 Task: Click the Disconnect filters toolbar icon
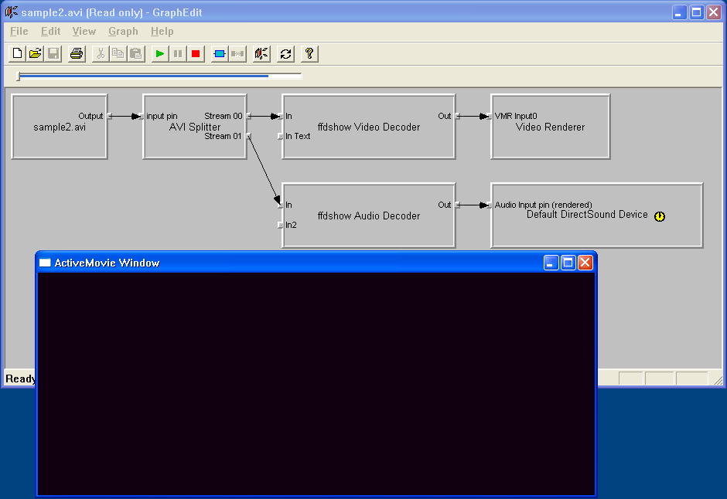(x=237, y=54)
